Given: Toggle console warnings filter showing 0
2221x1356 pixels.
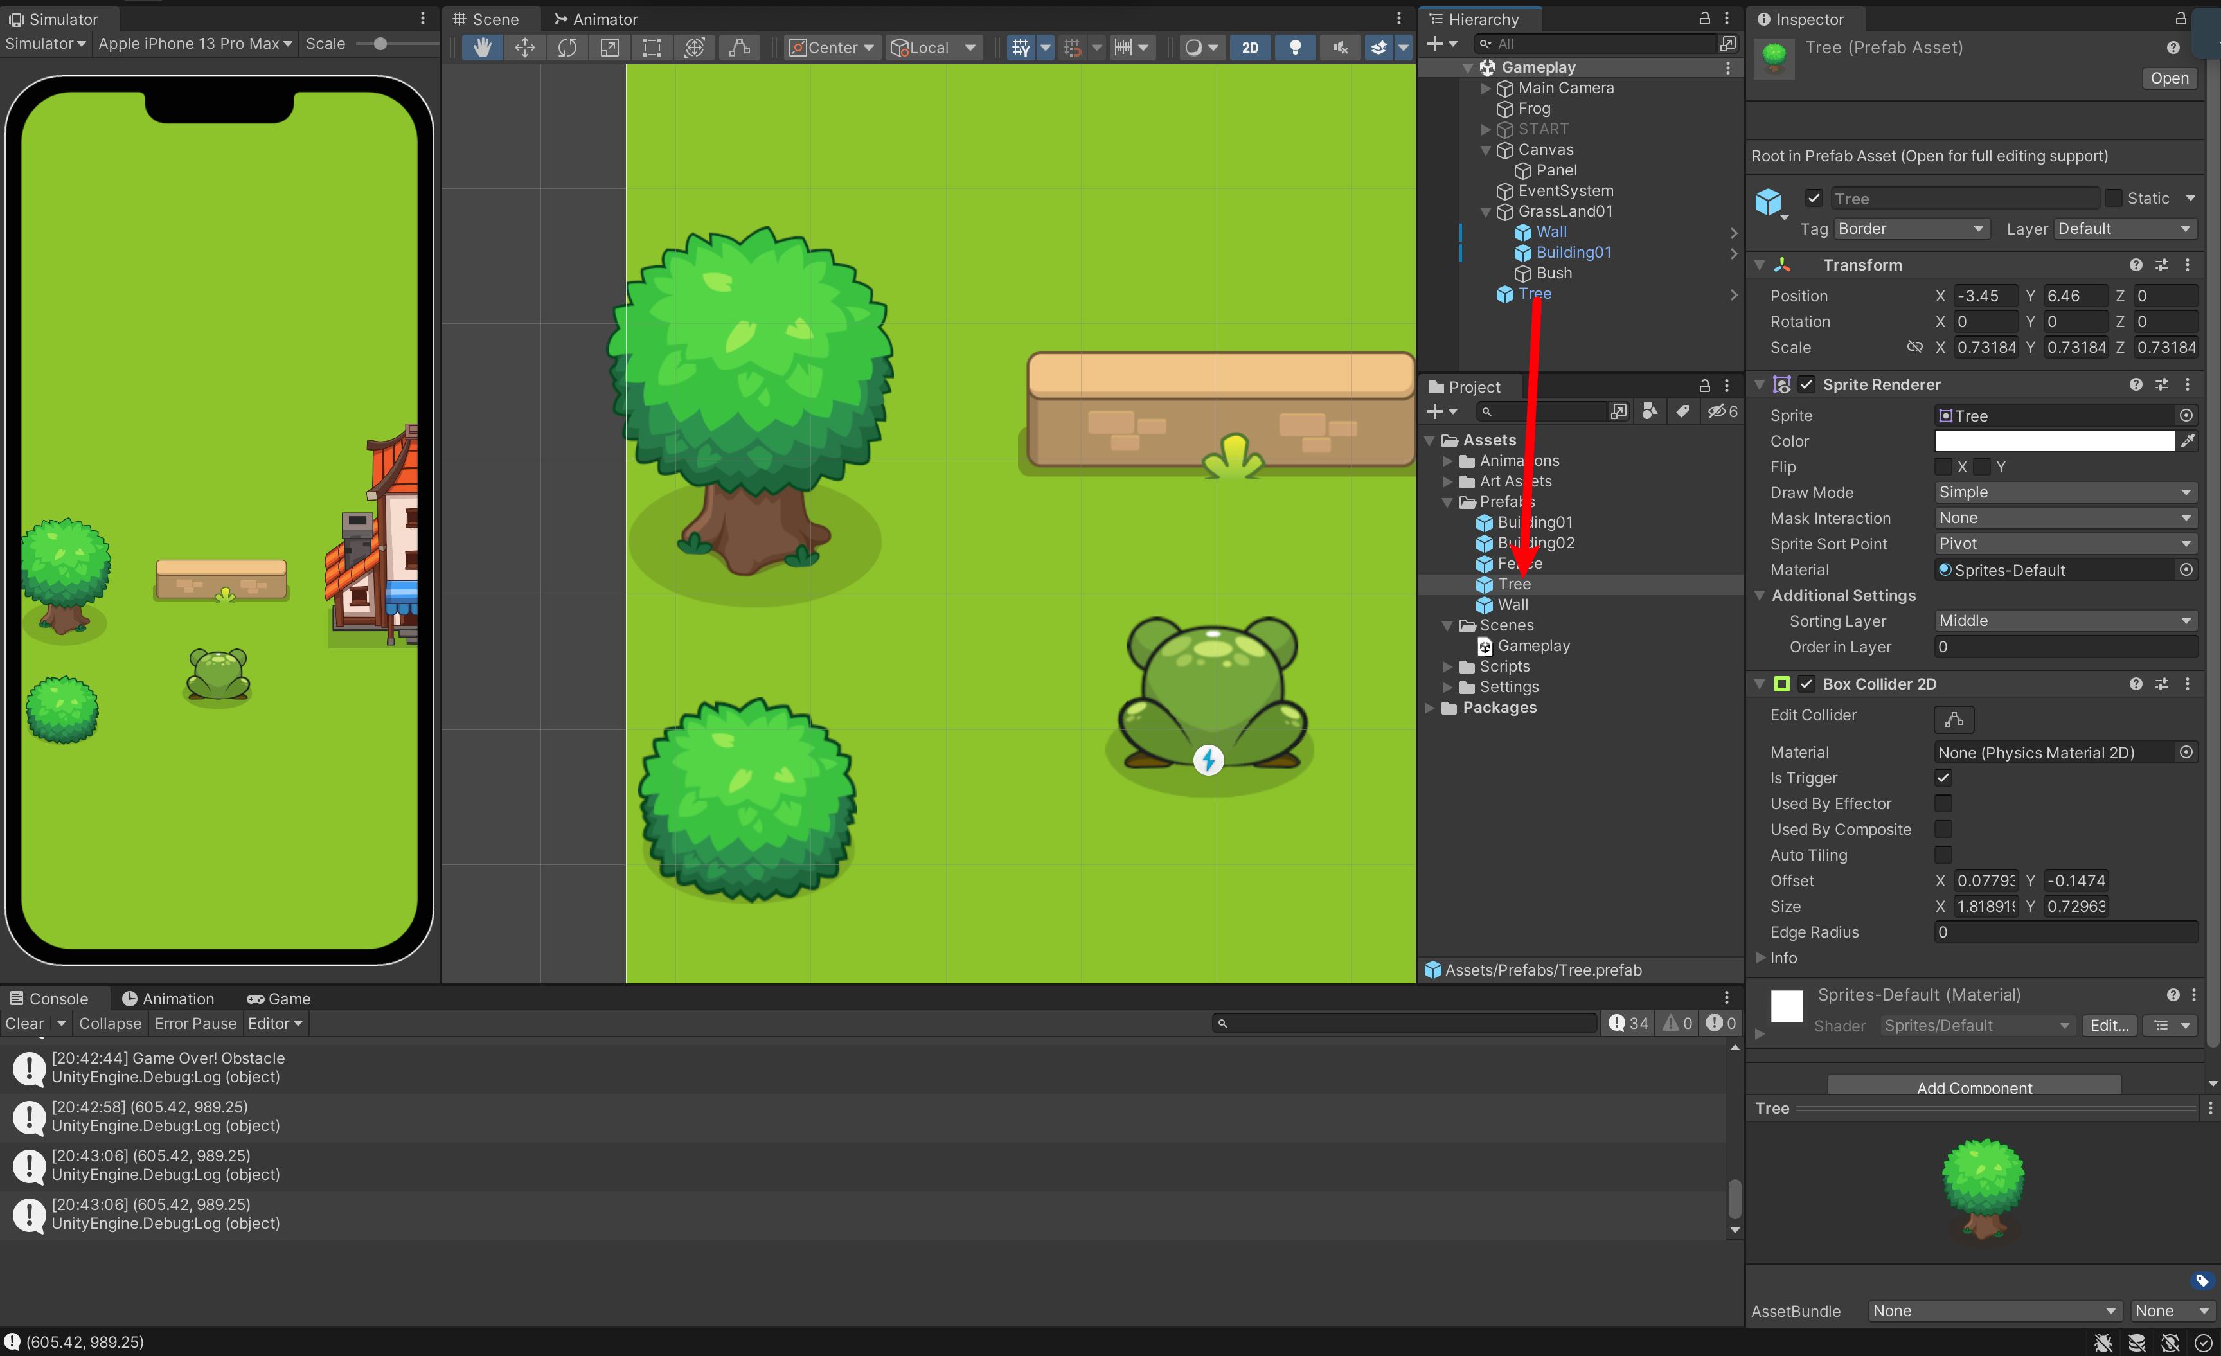Looking at the screenshot, I should [1677, 1023].
